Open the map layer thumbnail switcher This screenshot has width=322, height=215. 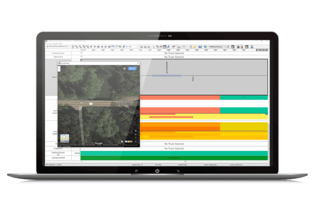click(x=63, y=139)
